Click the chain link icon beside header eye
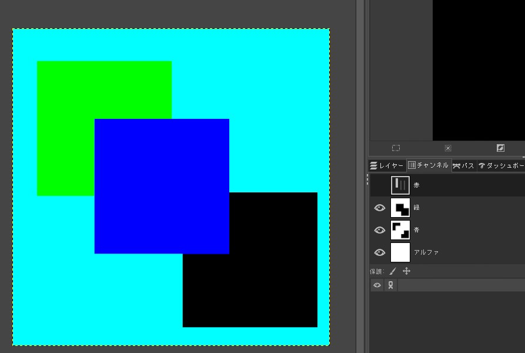 [x=390, y=285]
